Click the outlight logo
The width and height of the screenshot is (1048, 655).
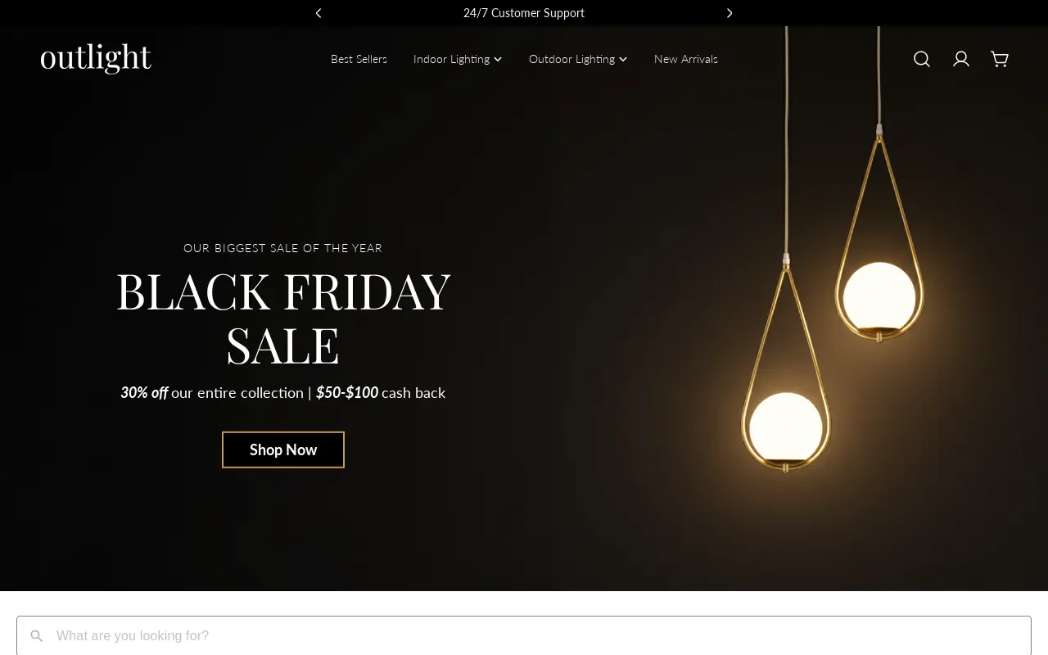point(96,58)
